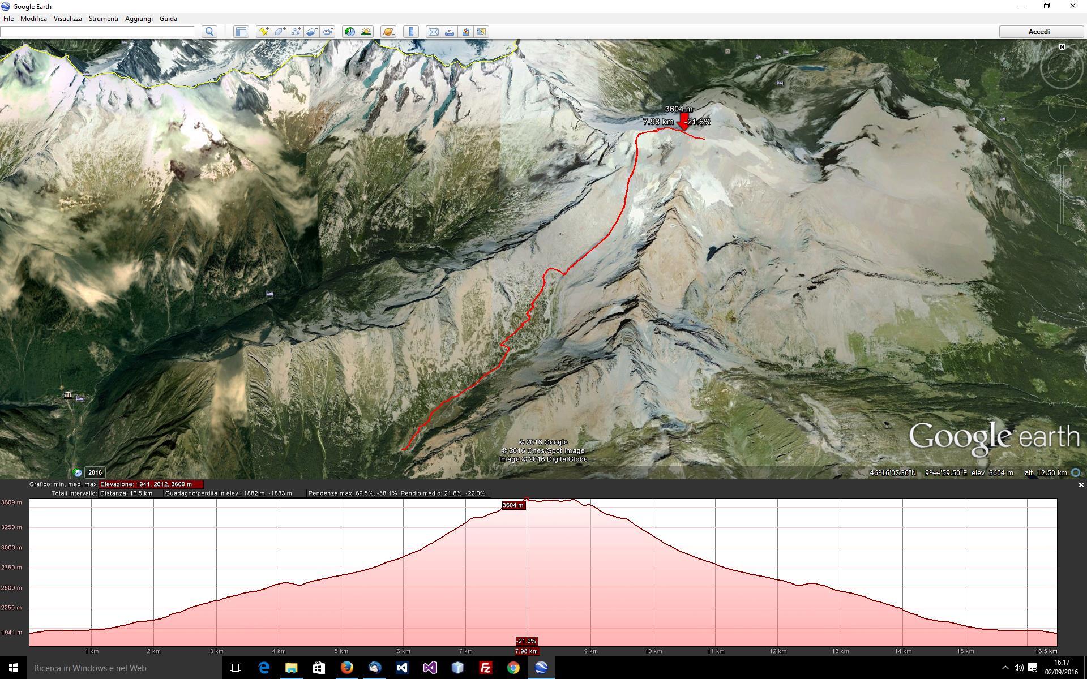Image resolution: width=1087 pixels, height=679 pixels.
Task: Click the email envelope icon
Action: [x=433, y=32]
